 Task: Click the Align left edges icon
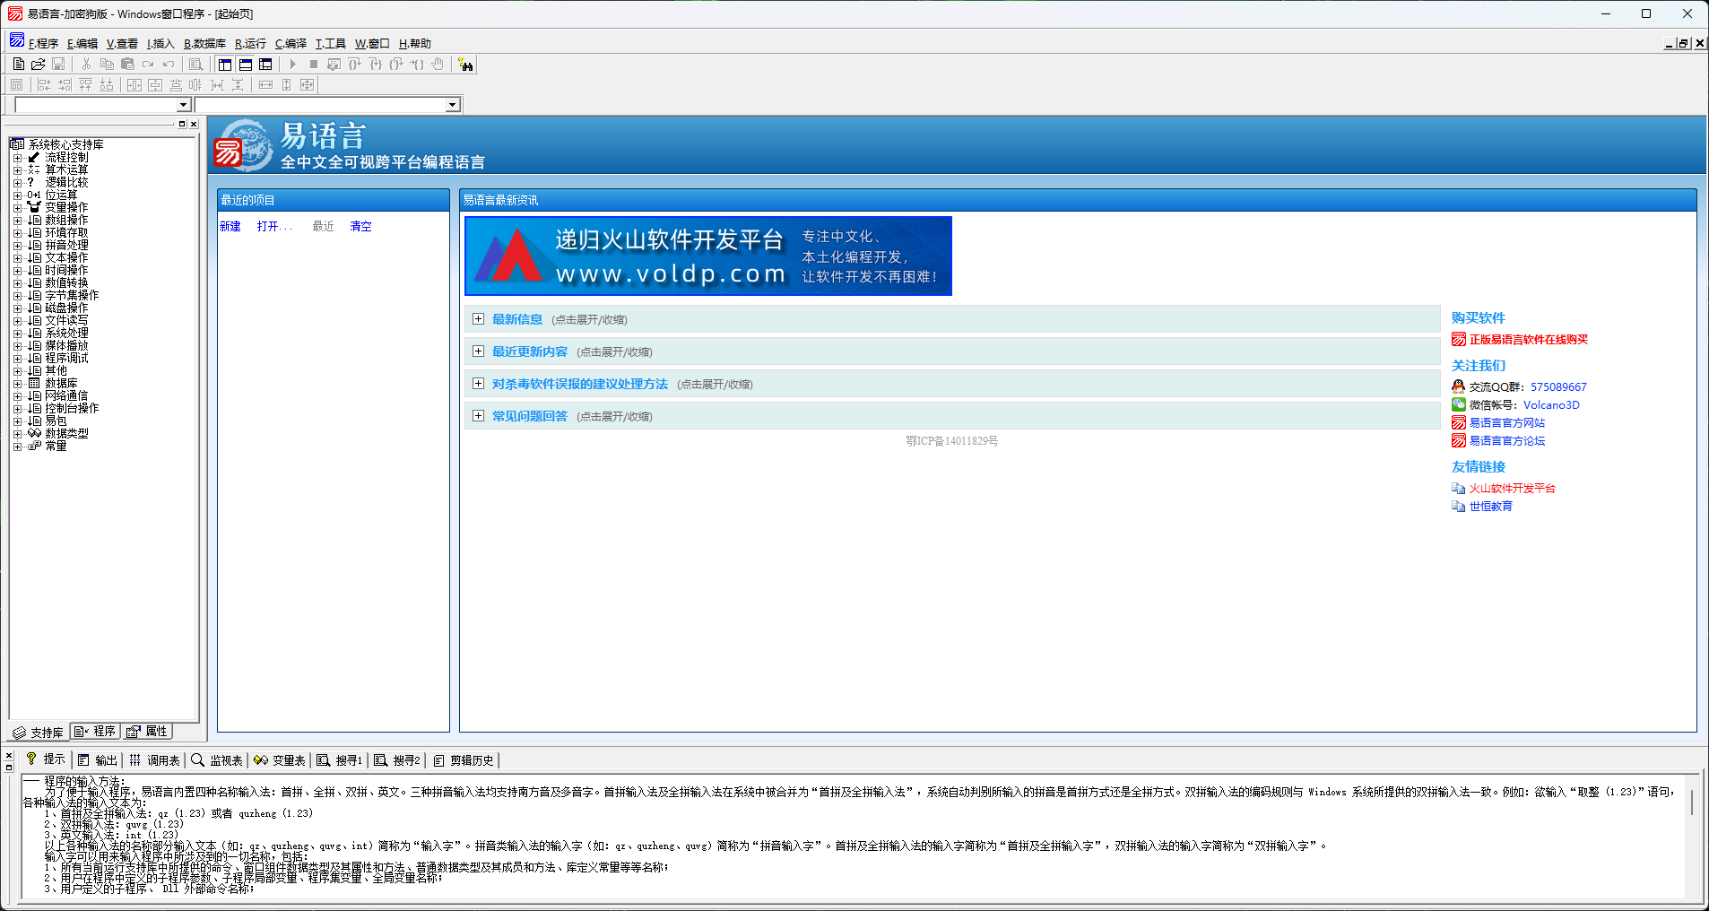tap(44, 85)
